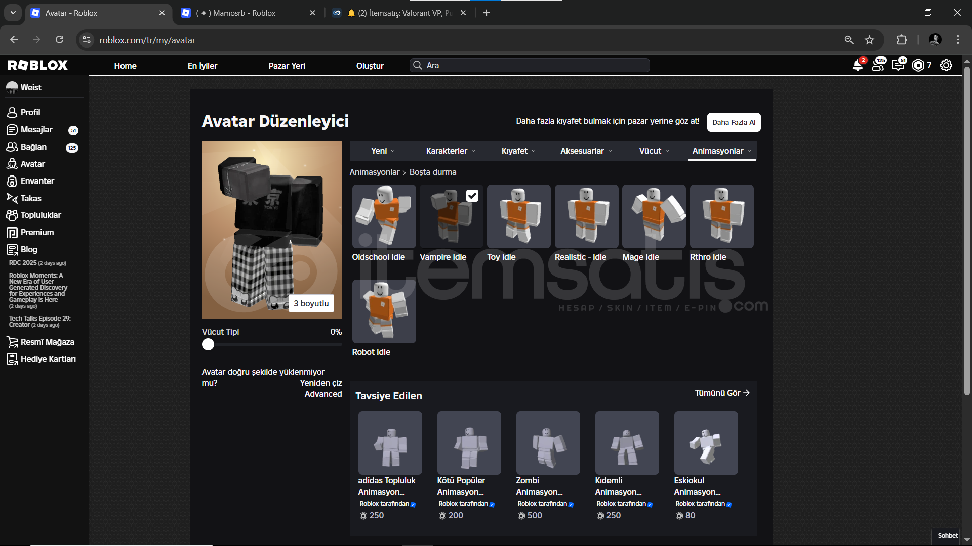Click Animasyonlar breadcrumb link
This screenshot has width=972, height=546.
coord(374,172)
